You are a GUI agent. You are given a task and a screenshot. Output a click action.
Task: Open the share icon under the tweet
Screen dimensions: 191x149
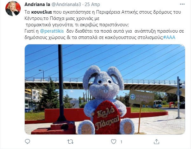(x=157, y=142)
